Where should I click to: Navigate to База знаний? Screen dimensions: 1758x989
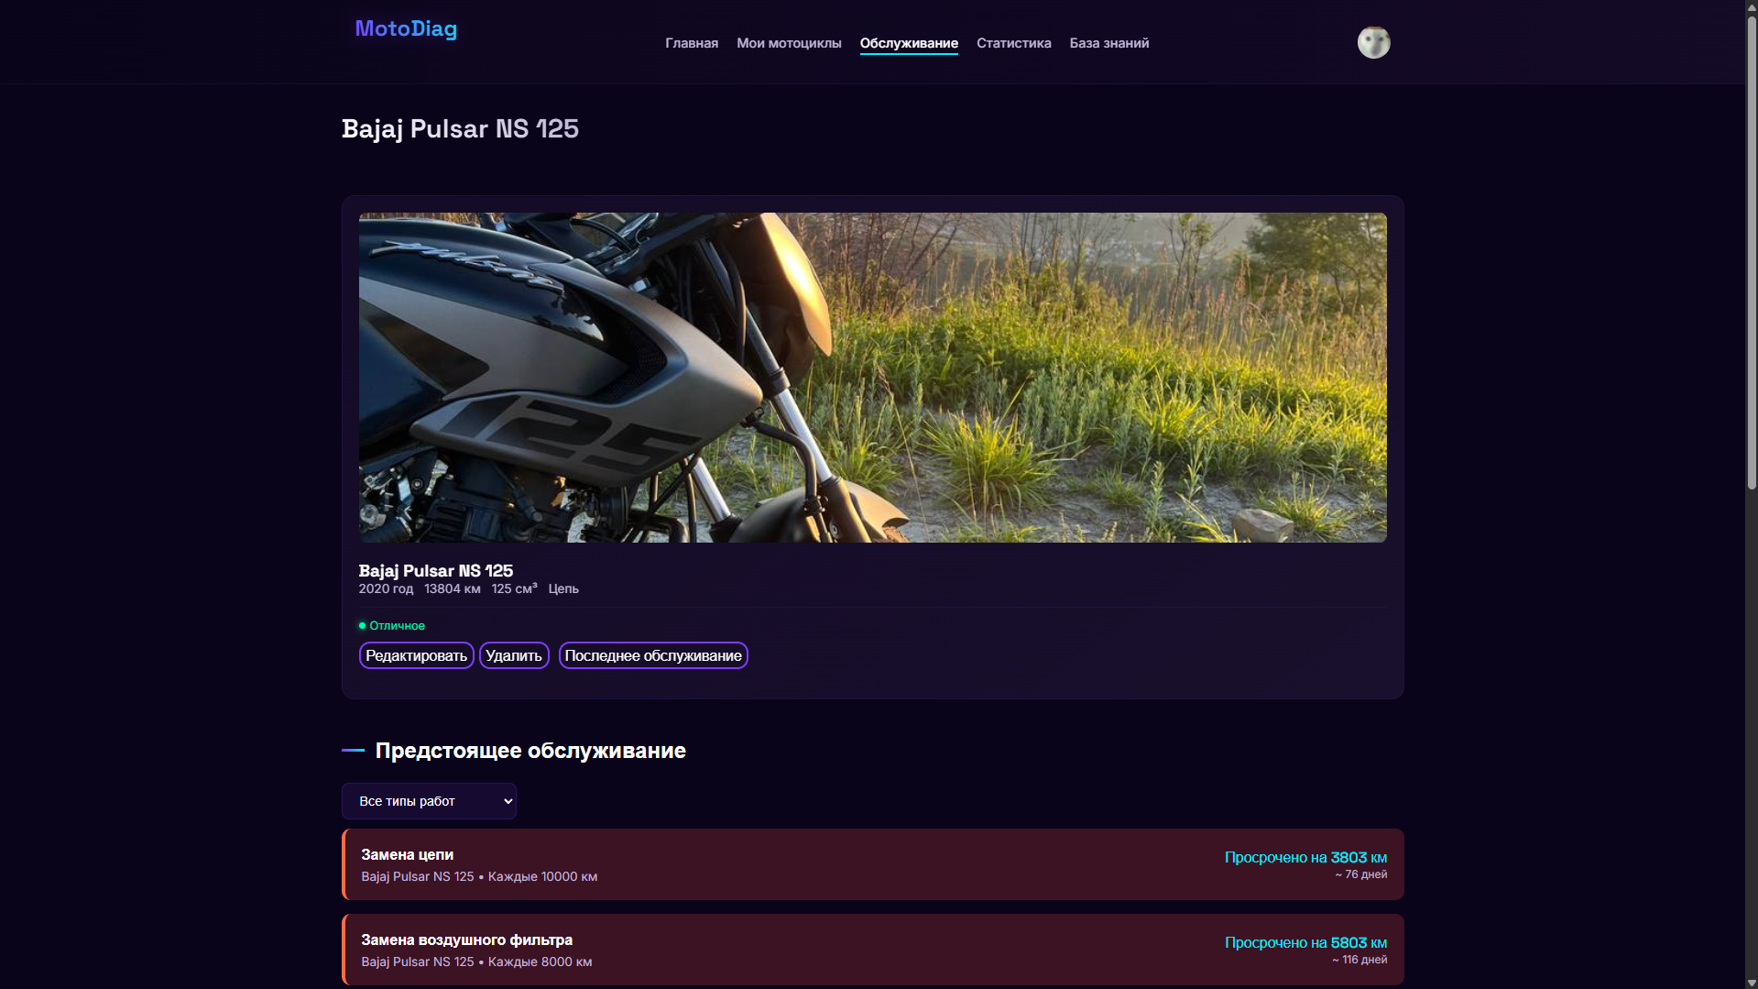click(x=1108, y=43)
